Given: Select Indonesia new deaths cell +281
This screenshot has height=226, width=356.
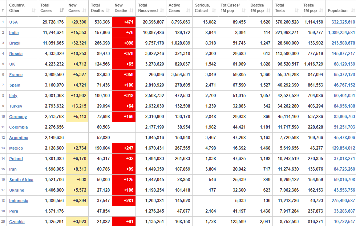Looking at the screenshot, I should click(124, 201).
